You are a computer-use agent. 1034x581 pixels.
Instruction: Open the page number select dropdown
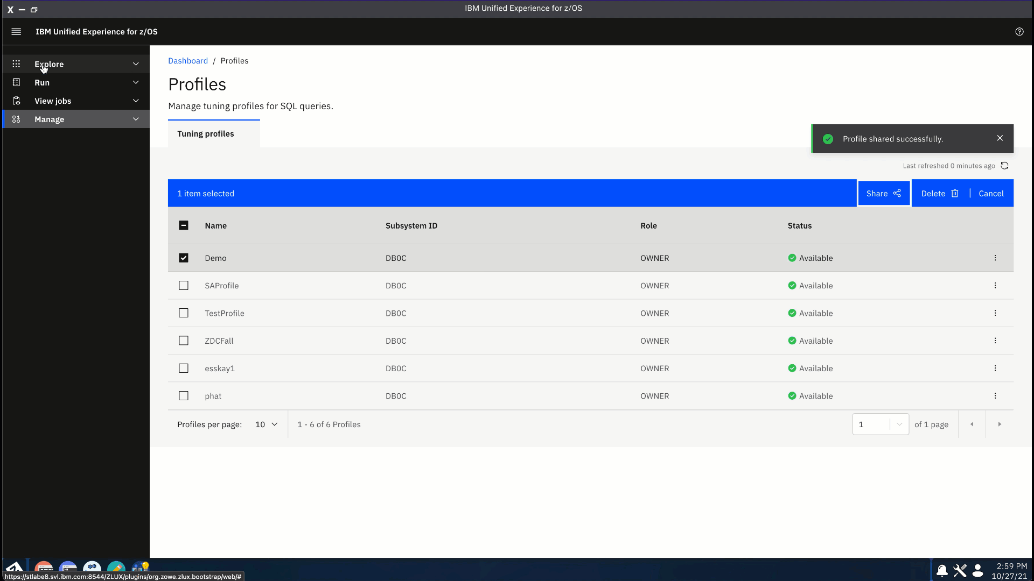point(881,424)
